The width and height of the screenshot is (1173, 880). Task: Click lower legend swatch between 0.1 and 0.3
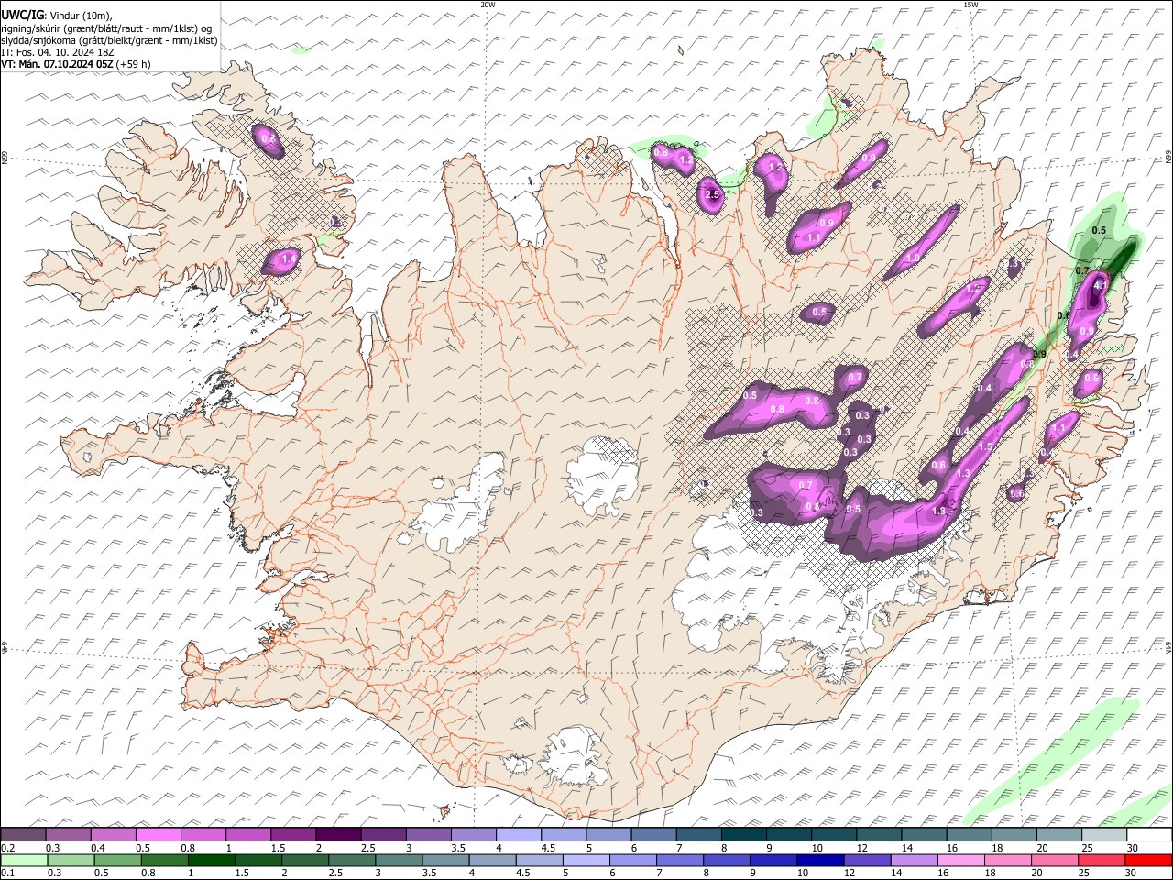24,860
